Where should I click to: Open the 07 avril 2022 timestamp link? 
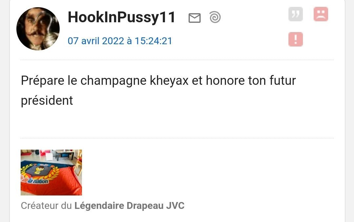pyautogui.click(x=120, y=41)
